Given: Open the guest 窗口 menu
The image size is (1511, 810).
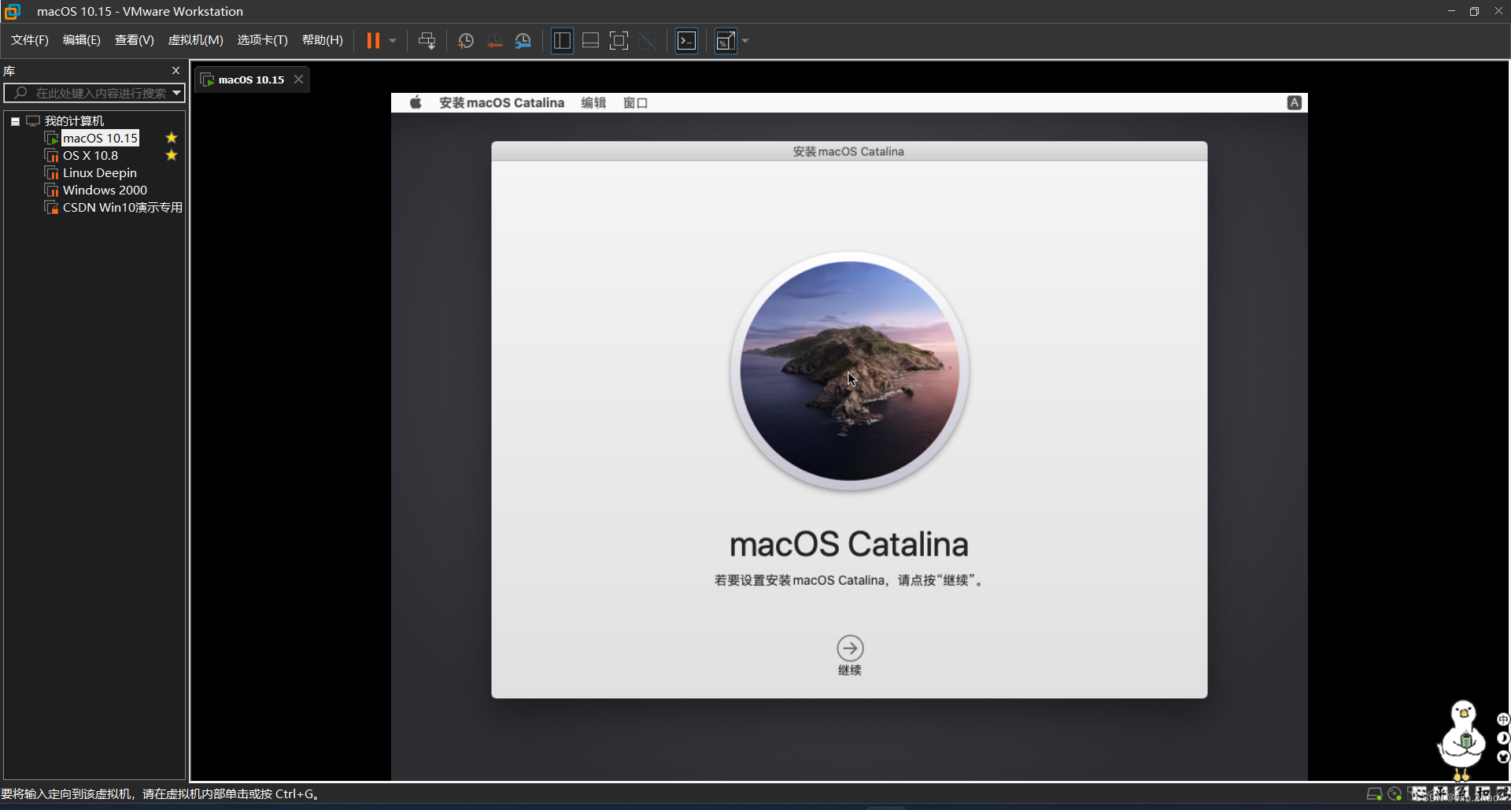Looking at the screenshot, I should tap(635, 103).
